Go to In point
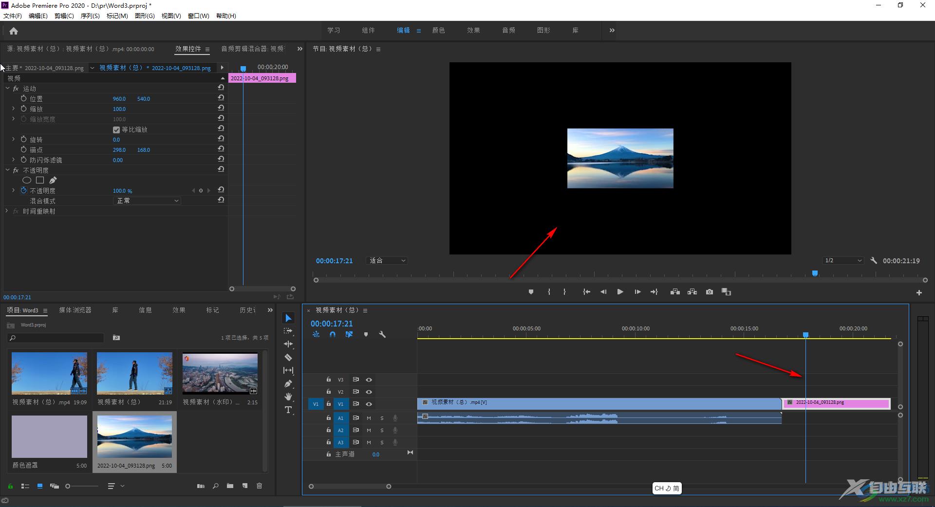Image resolution: width=935 pixels, height=507 pixels. [x=586, y=292]
